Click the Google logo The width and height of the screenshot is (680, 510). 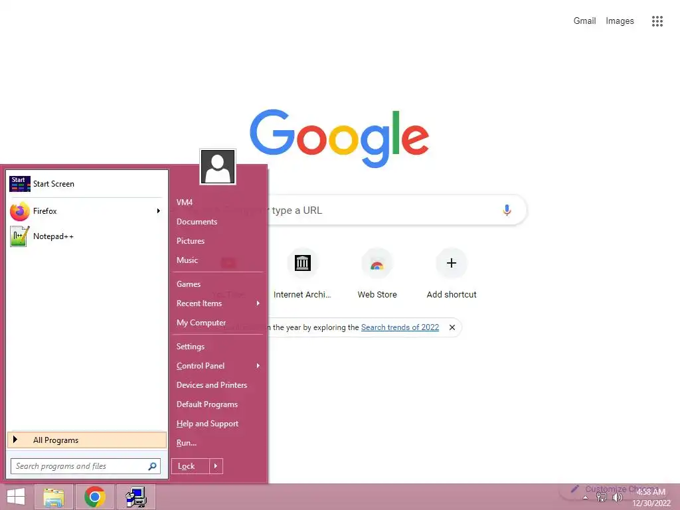pos(339,138)
